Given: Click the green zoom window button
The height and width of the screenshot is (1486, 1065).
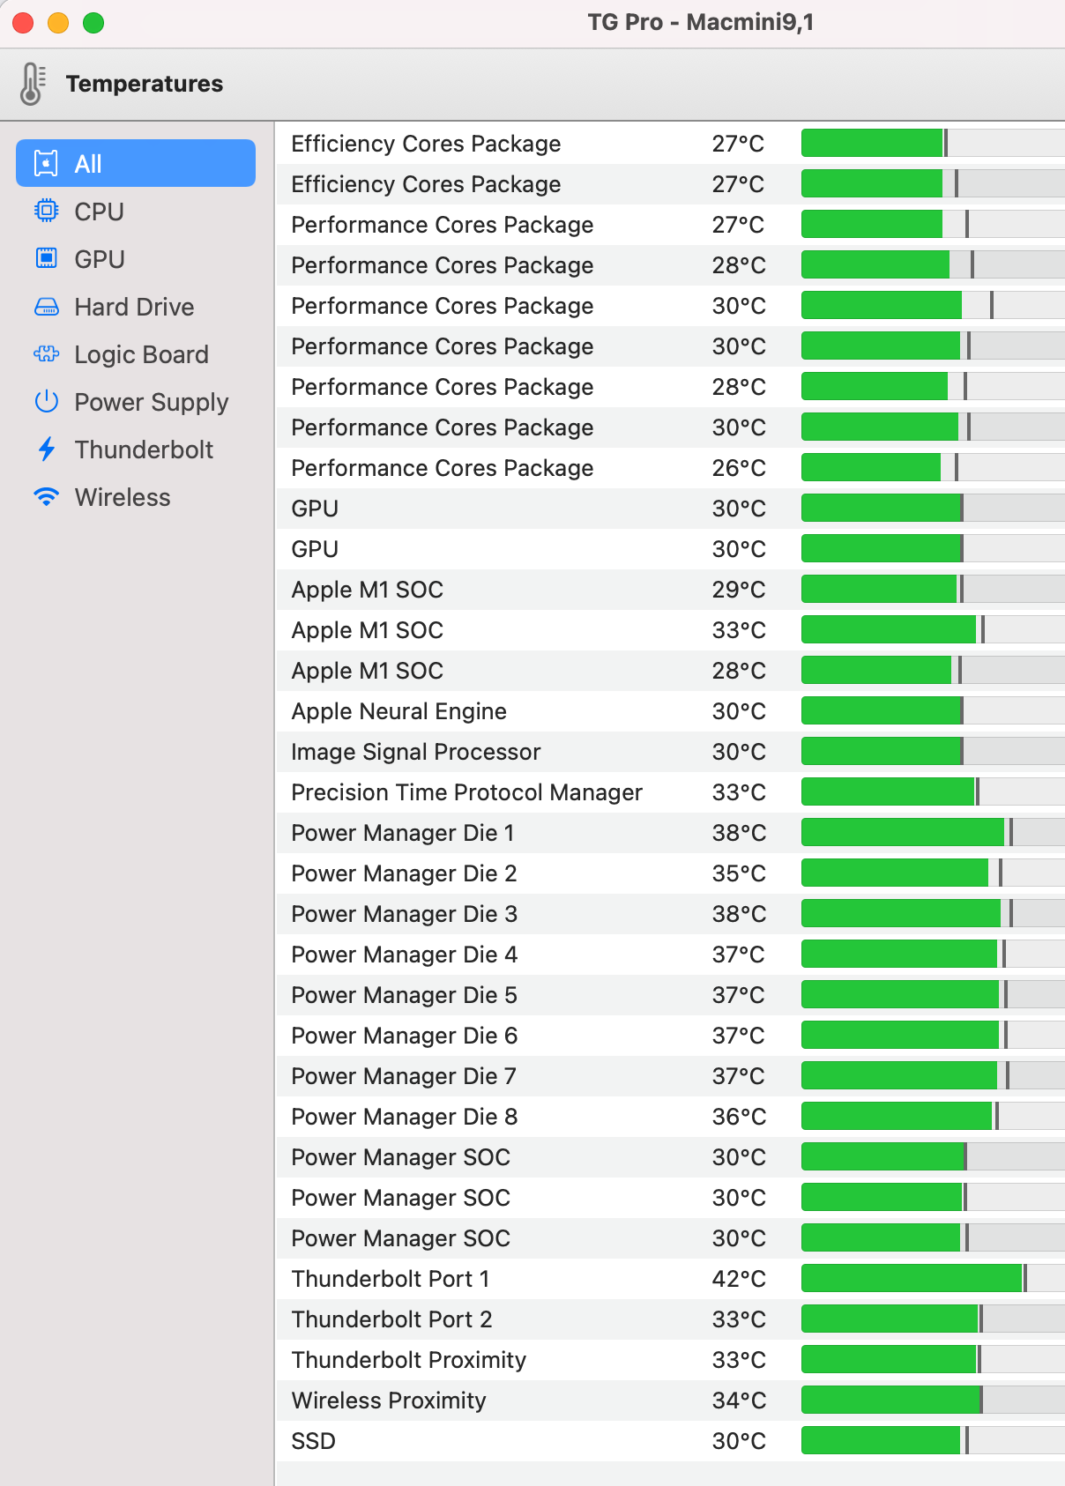Looking at the screenshot, I should [93, 23].
